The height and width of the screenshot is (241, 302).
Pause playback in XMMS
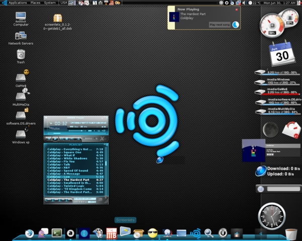click(61, 139)
